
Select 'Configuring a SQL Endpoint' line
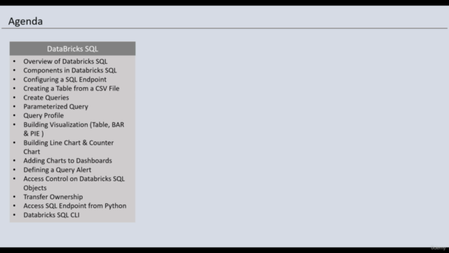(65, 79)
